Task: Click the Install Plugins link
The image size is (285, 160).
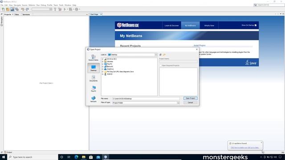Action: [x=199, y=45]
